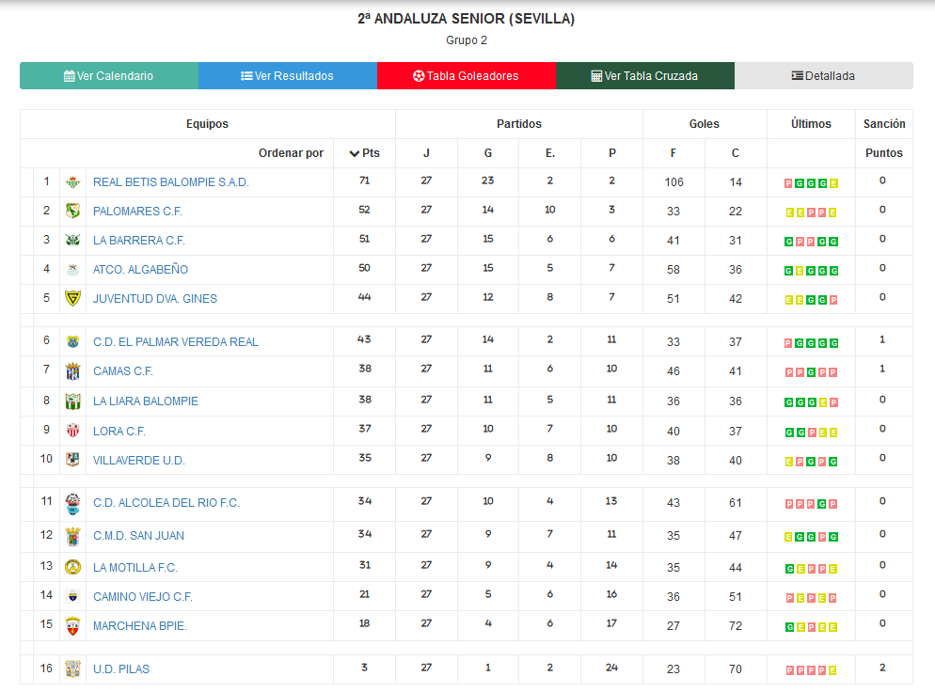Viewport: 935px width, 692px height.
Task: Click the La Barrera C.F. team crest
Action: pos(72,240)
